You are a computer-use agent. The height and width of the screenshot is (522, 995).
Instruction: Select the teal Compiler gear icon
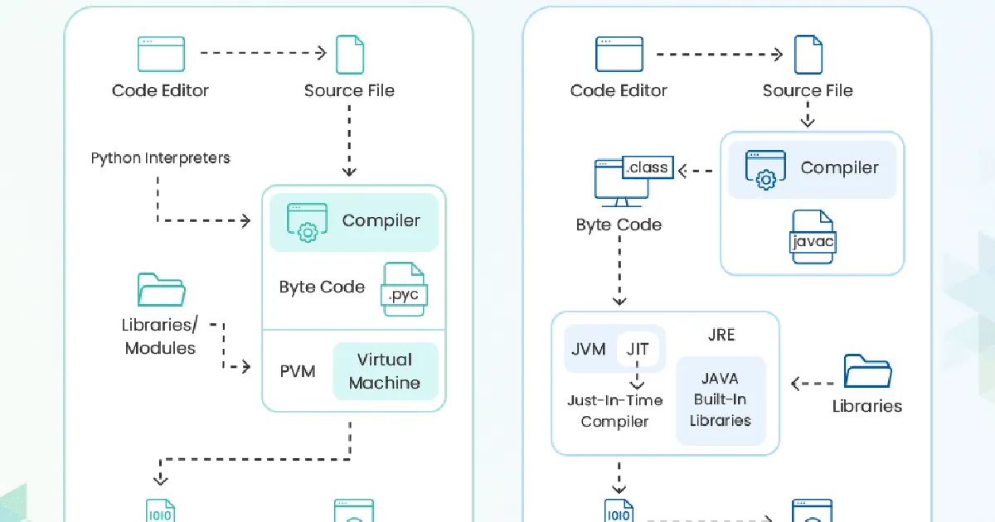click(306, 222)
